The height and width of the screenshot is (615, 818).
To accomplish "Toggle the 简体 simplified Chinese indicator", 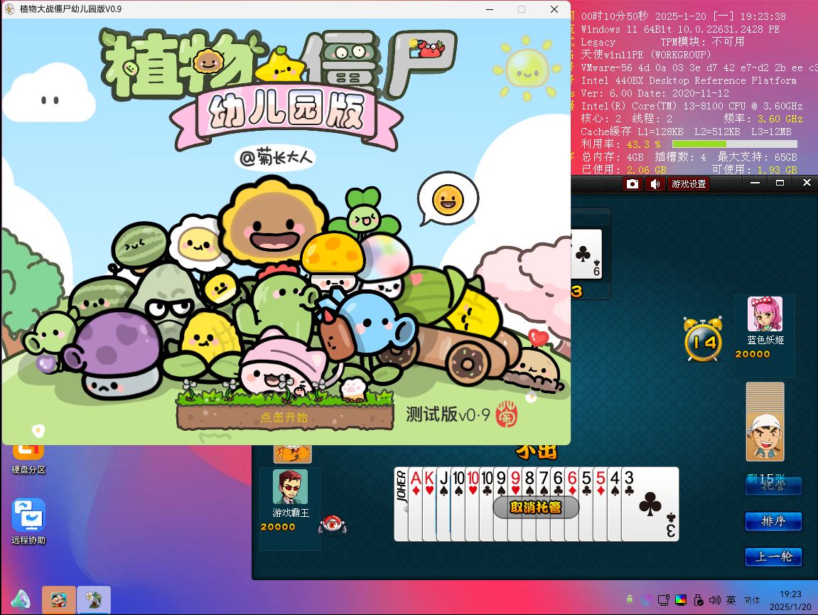I will [x=752, y=600].
